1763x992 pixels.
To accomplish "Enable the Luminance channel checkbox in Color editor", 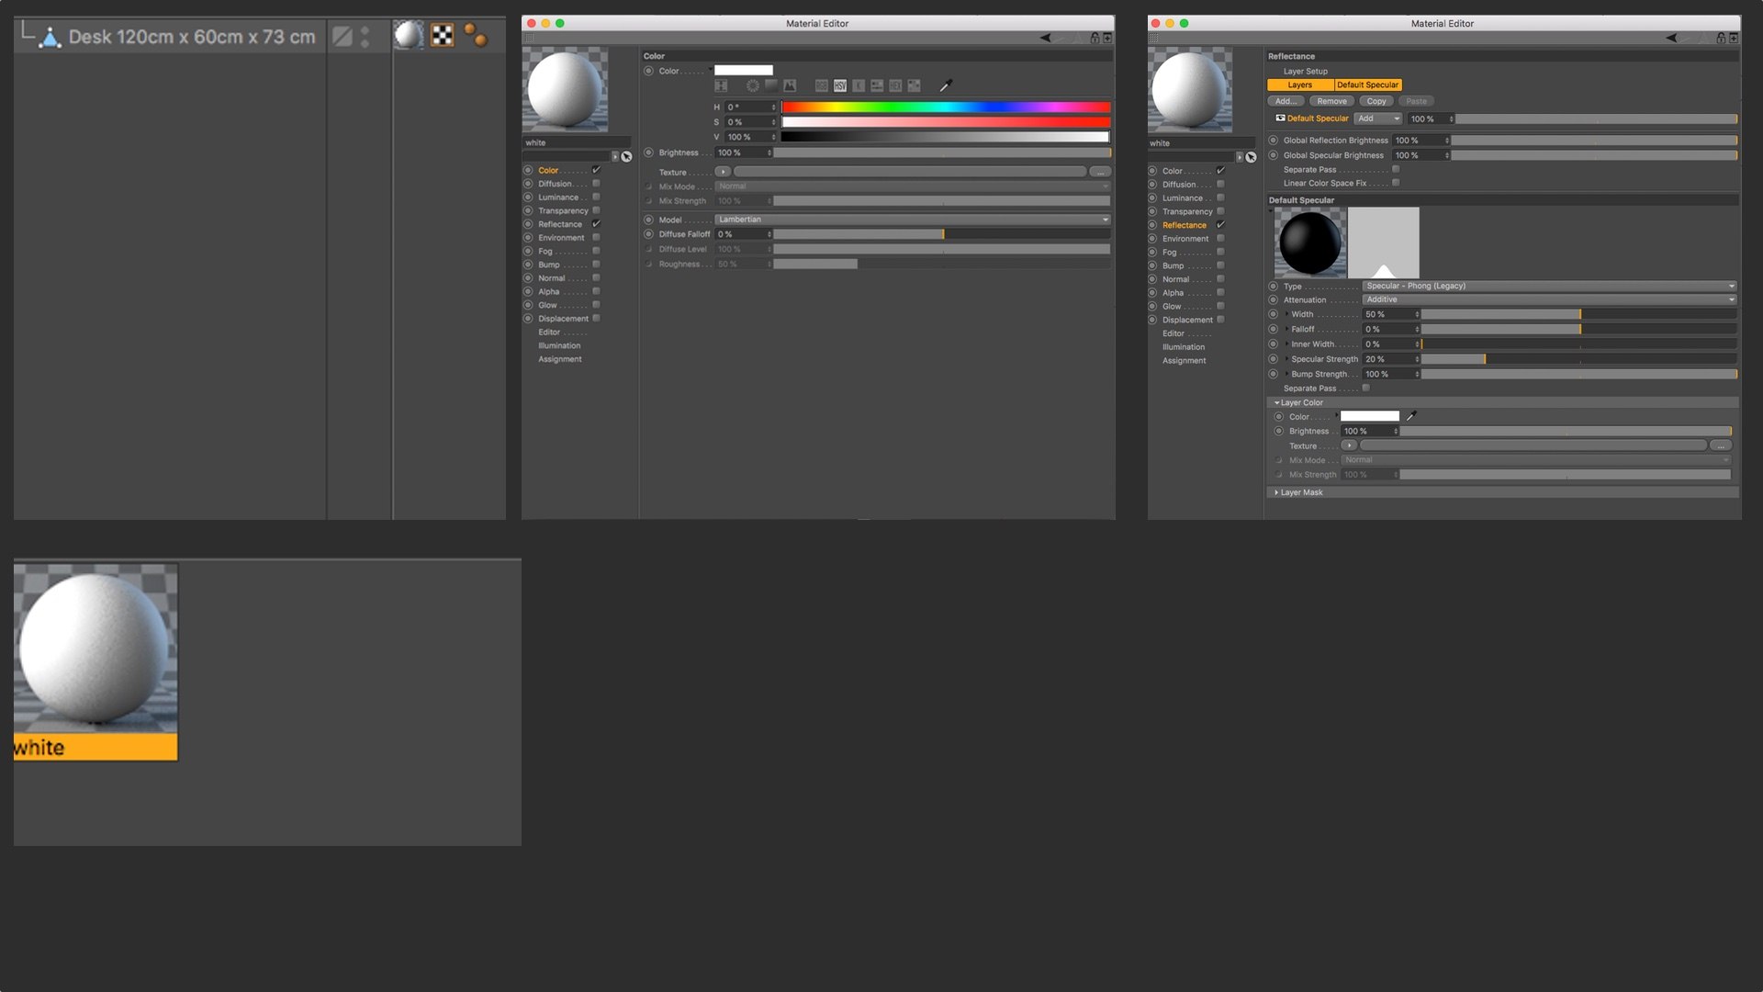I will (596, 197).
